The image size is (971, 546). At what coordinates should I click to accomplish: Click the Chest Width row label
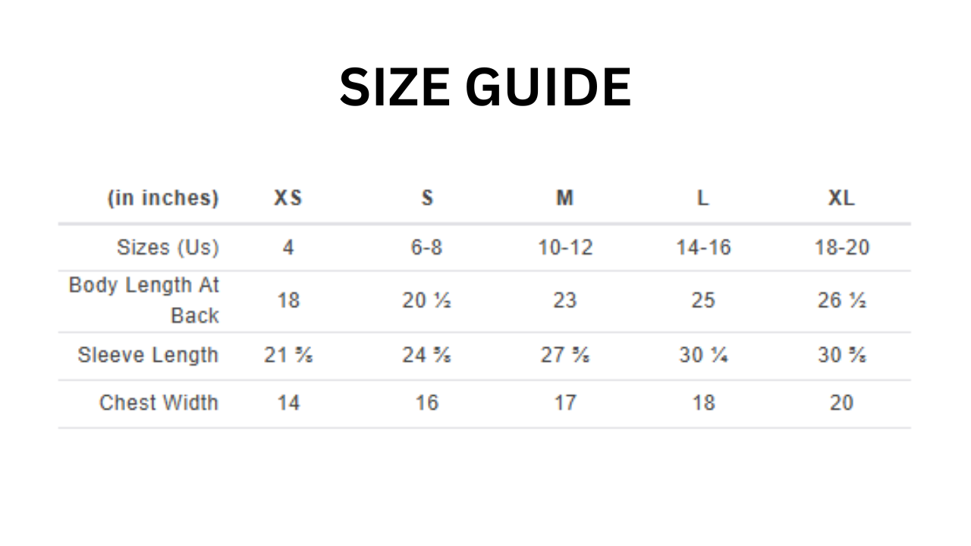pos(159,403)
